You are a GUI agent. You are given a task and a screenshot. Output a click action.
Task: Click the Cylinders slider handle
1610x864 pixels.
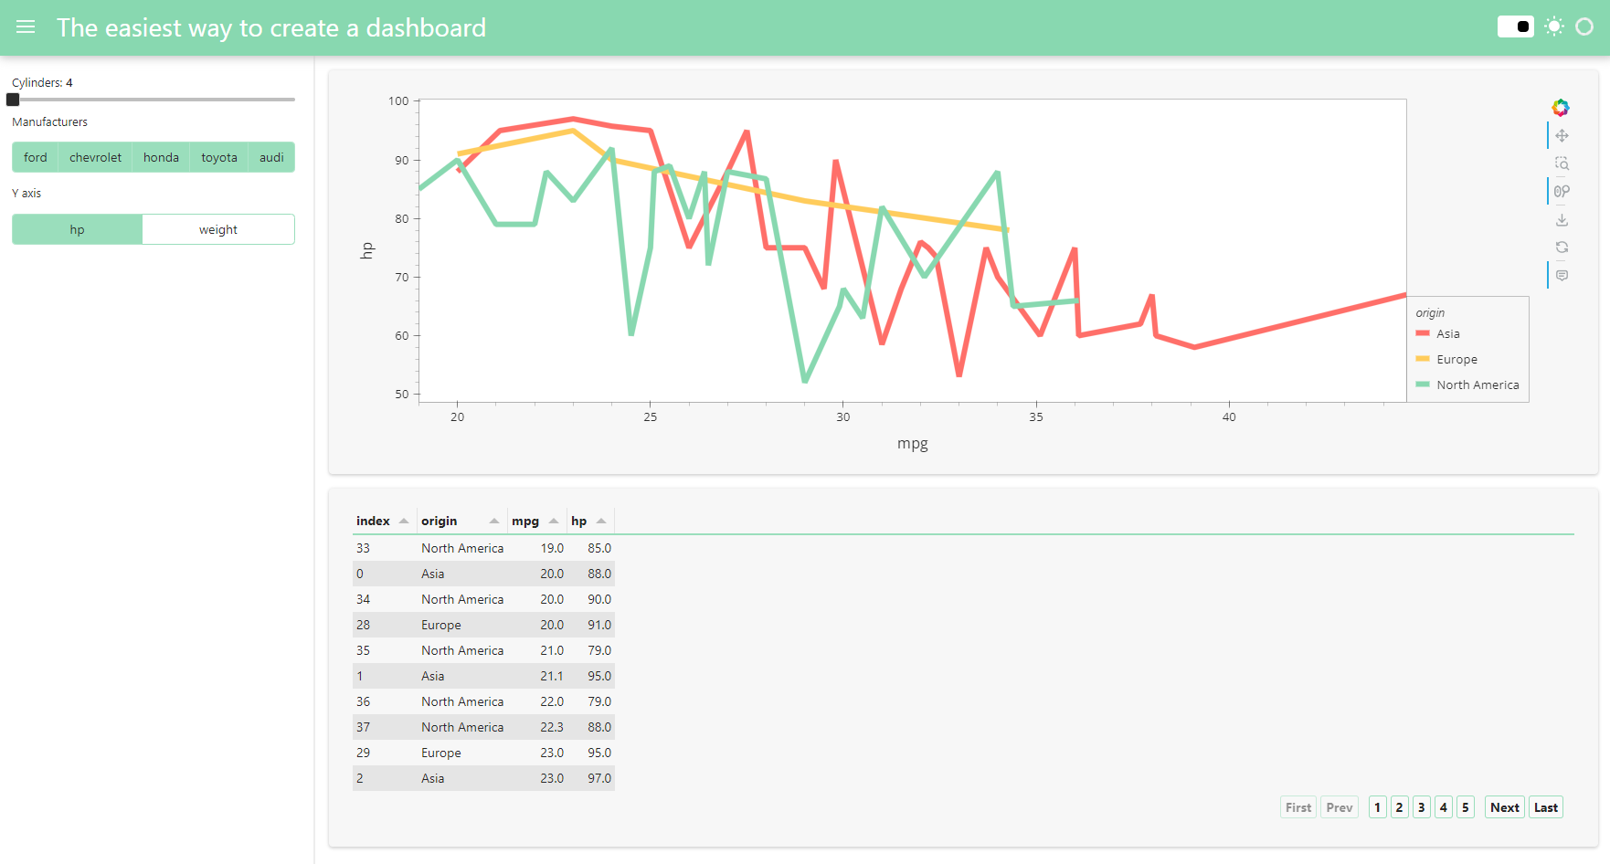(13, 100)
